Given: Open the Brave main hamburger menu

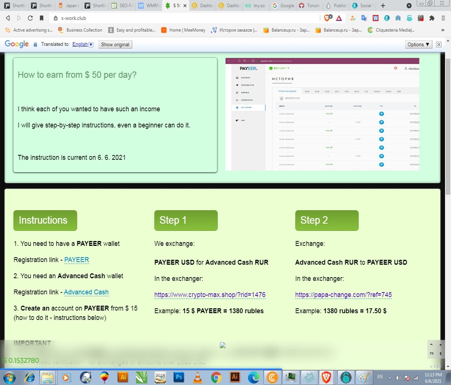Looking at the screenshot, I should [443, 18].
